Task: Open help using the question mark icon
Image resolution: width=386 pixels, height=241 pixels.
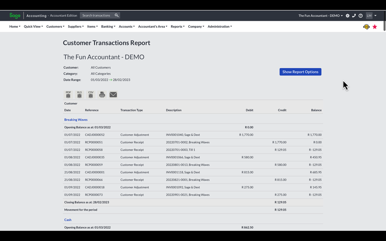Action: pyautogui.click(x=361, y=16)
